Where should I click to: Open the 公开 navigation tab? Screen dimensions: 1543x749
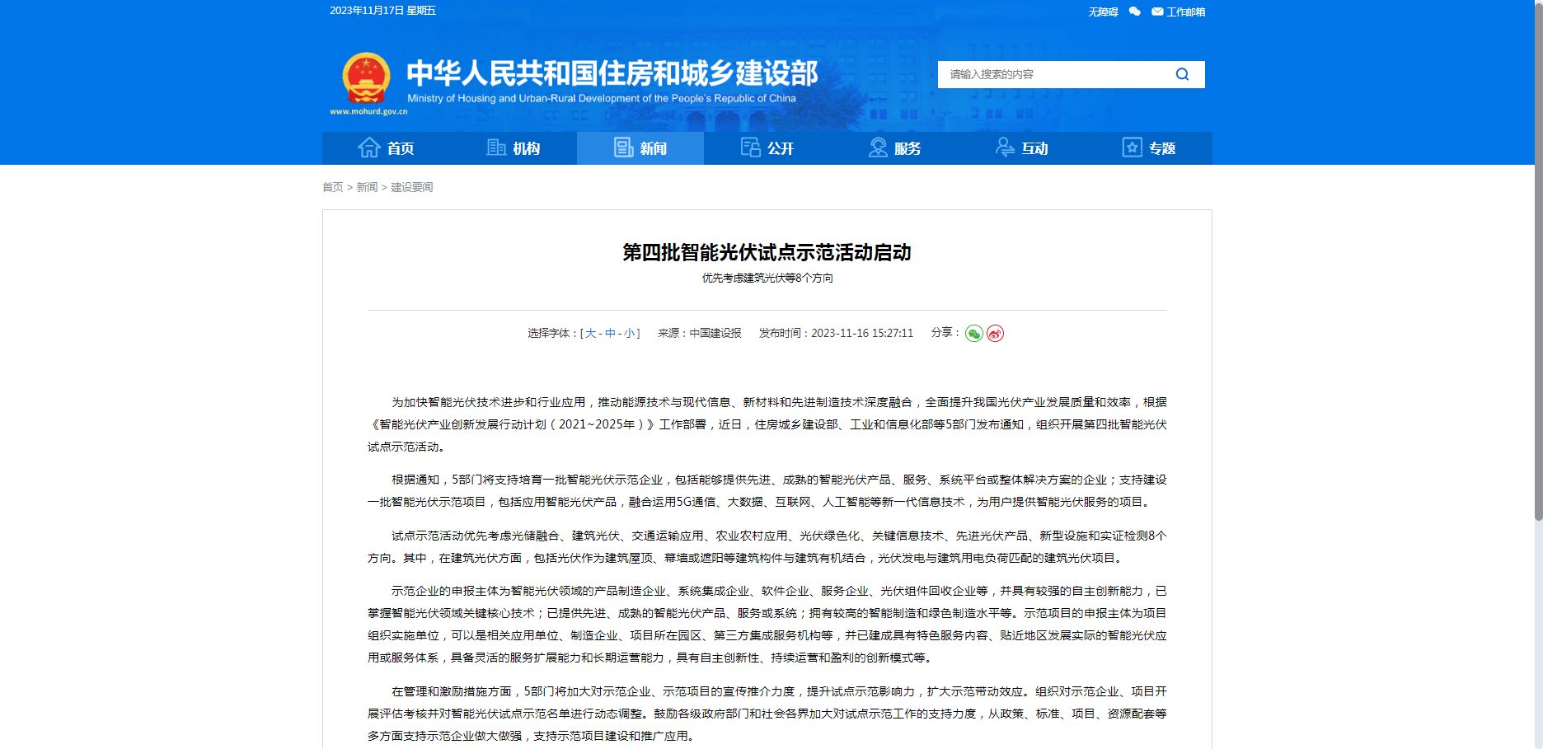[767, 148]
